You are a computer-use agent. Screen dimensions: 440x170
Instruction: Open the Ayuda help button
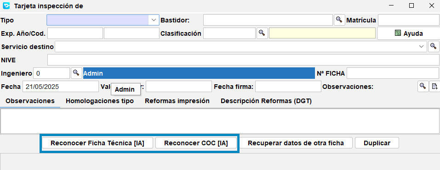(408, 33)
